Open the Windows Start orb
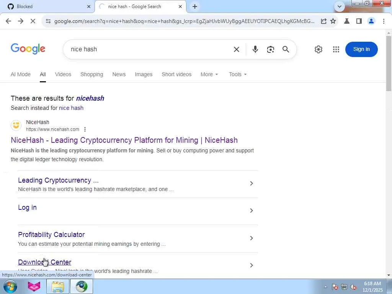Screen dimensions: 392x294 [x=10, y=286]
